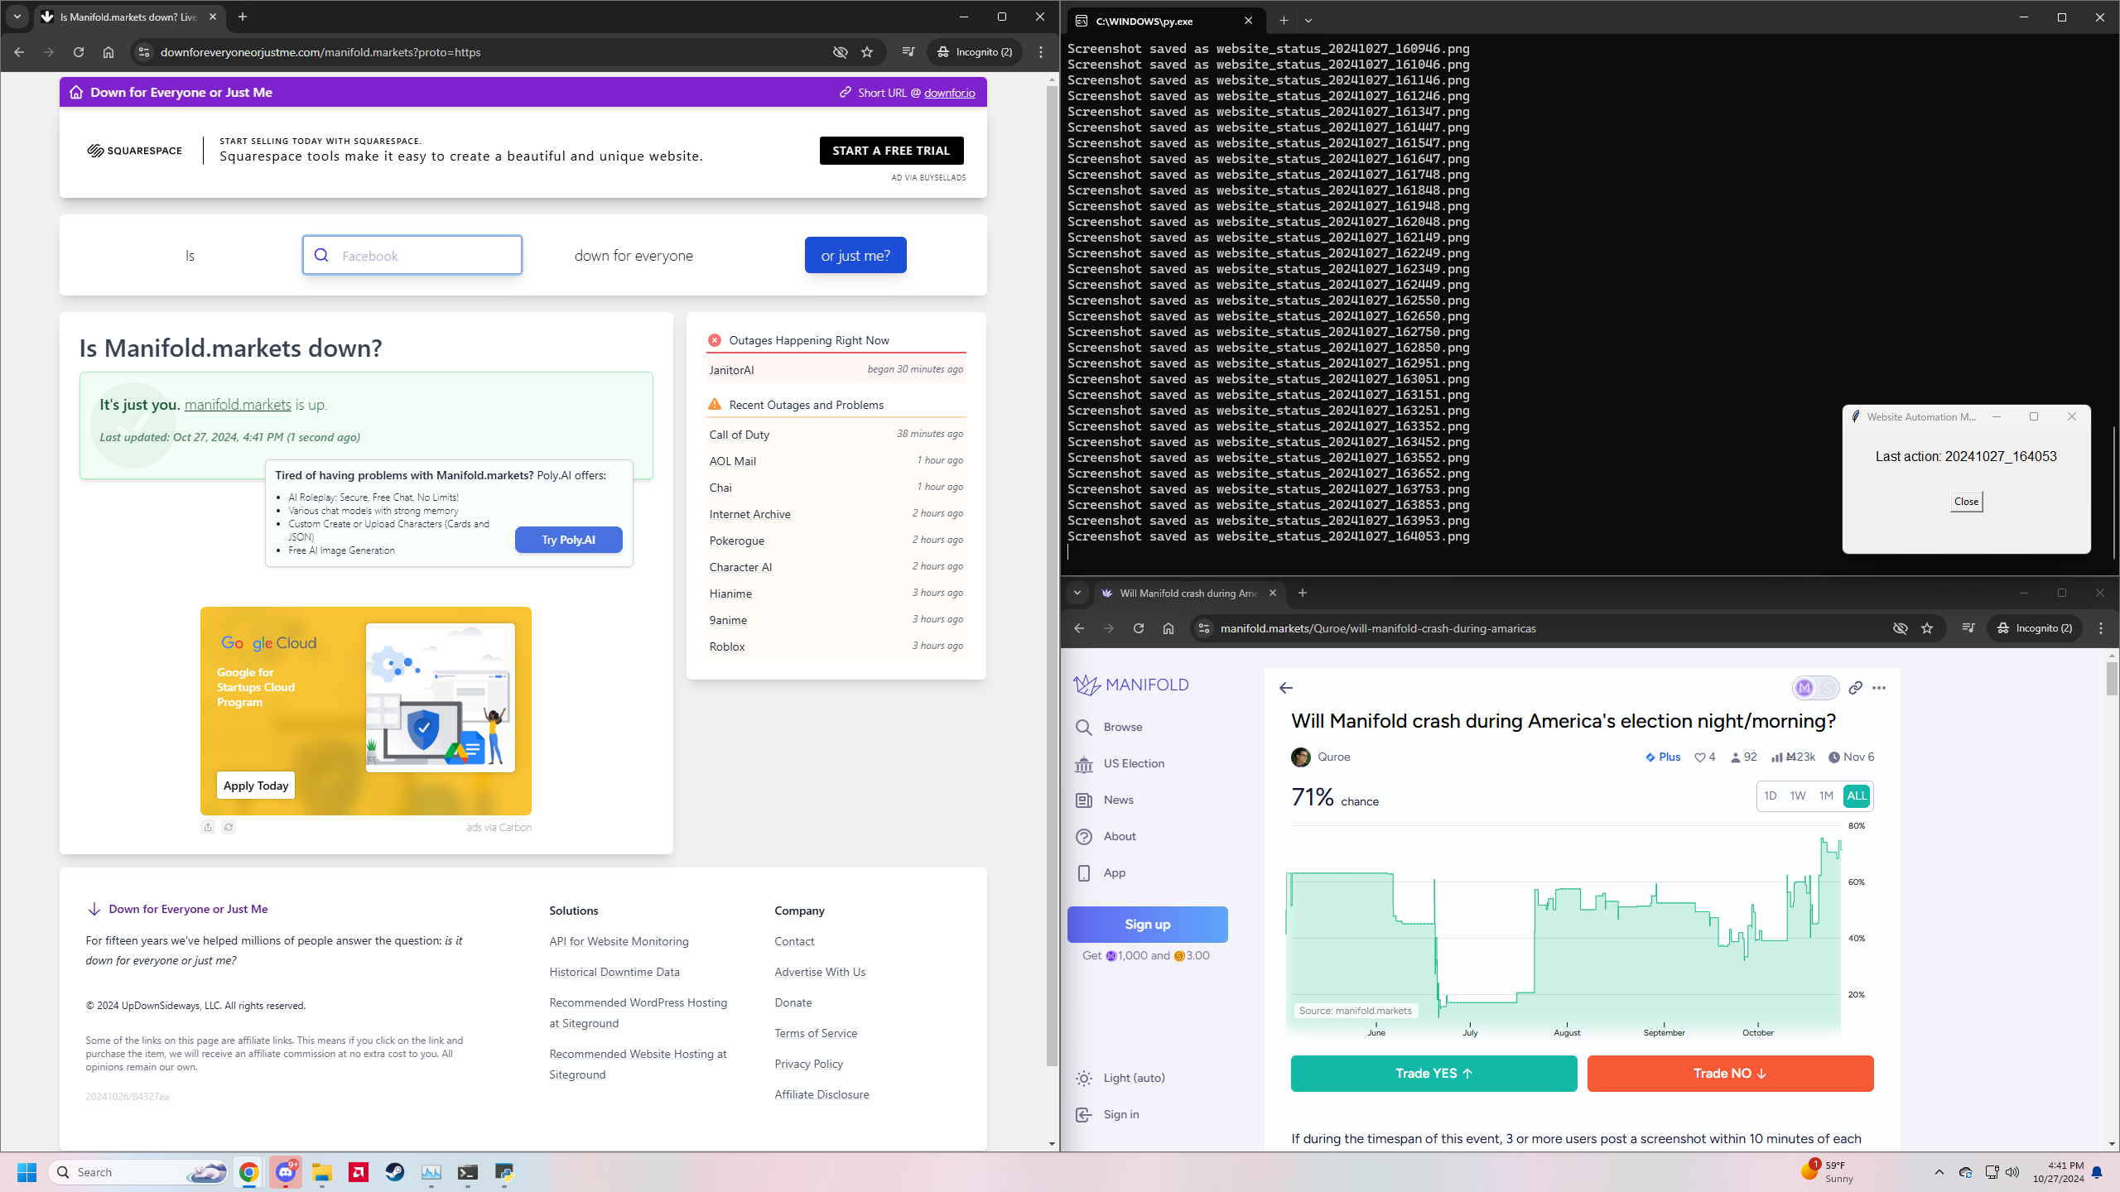Open media control icon in left Chrome toolbar
2120x1192 pixels.
coord(908,52)
